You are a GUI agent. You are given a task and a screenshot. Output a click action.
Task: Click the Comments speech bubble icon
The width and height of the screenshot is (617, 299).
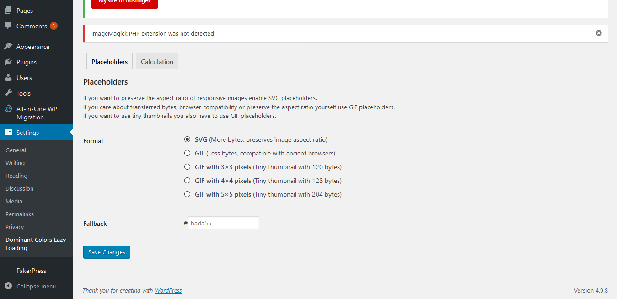(x=8, y=26)
